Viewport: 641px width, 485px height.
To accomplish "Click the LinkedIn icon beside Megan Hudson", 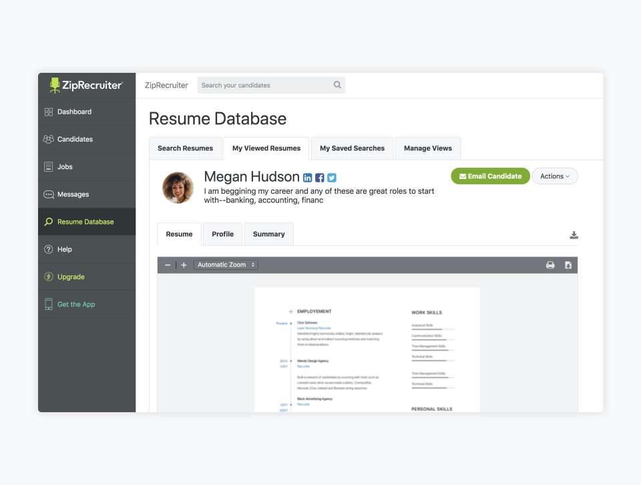I will (308, 178).
